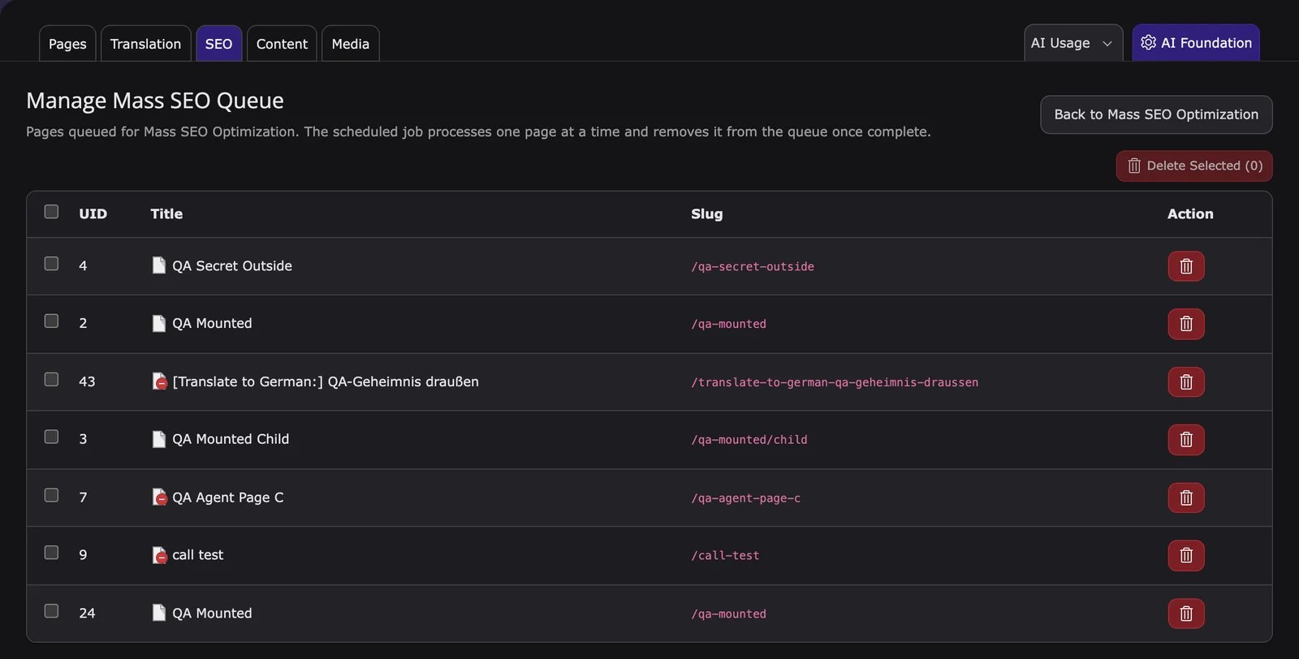
Task: Click the Delete Selected (0) button
Action: tap(1194, 166)
